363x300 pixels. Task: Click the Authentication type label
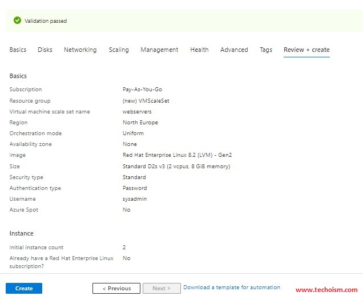[x=35, y=188]
